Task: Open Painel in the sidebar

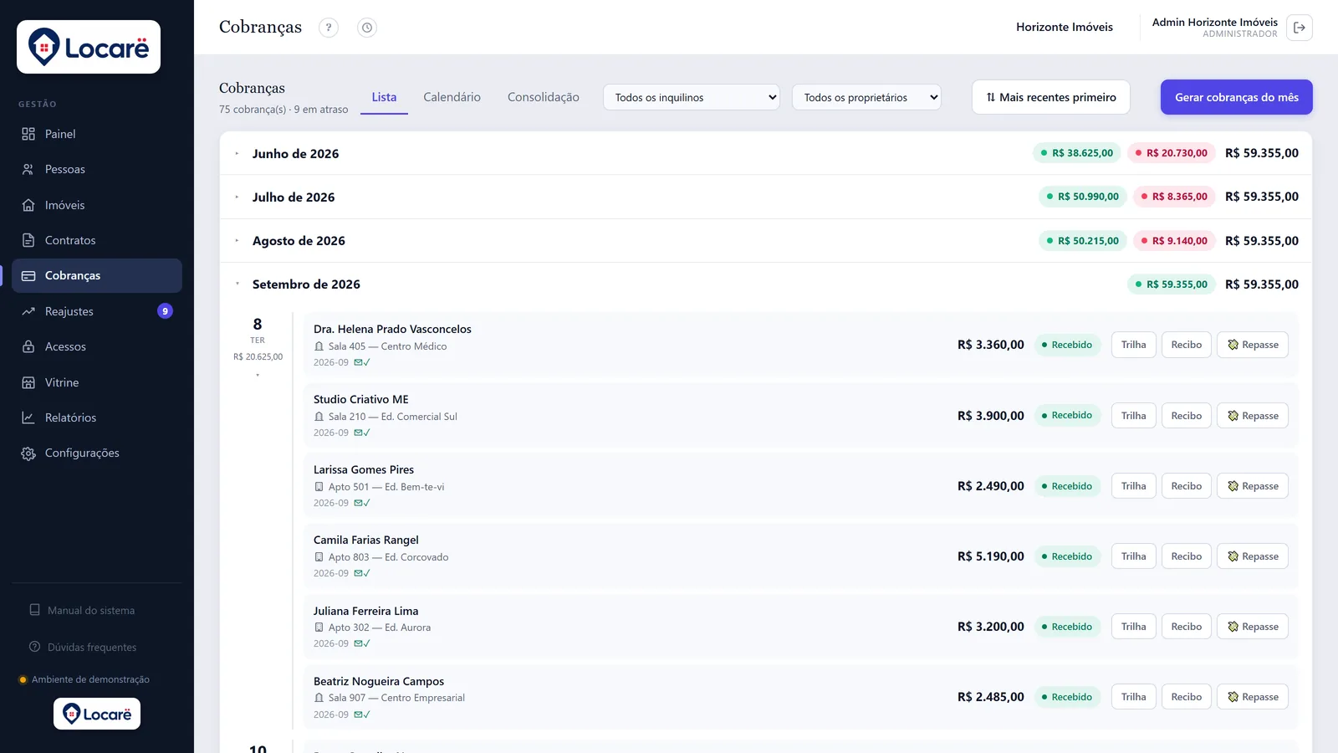Action: coord(97,134)
